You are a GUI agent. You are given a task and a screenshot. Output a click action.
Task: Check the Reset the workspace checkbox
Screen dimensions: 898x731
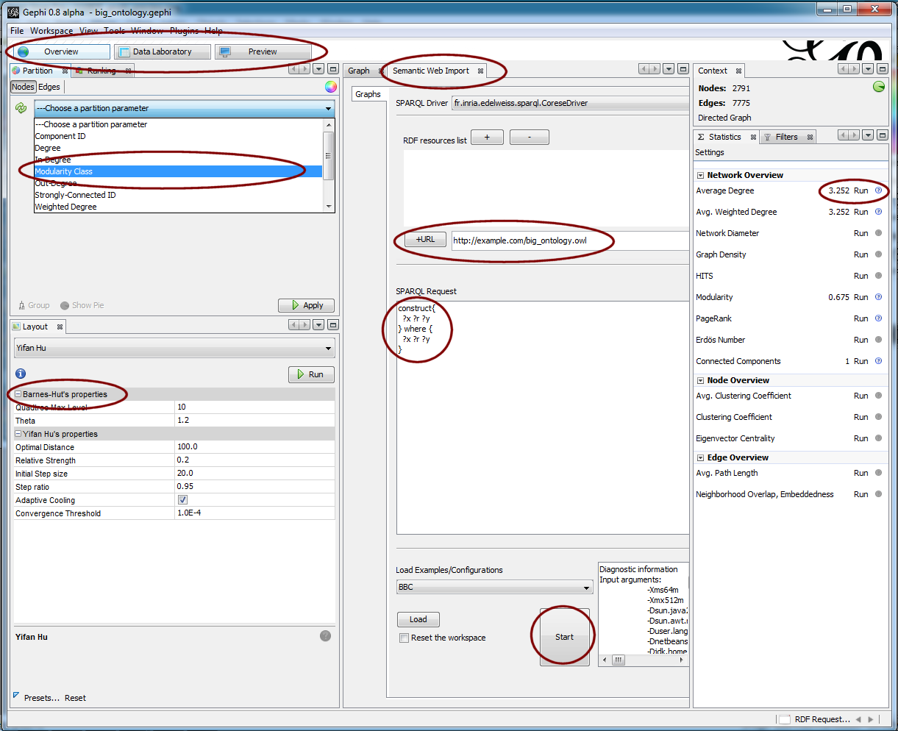(404, 638)
